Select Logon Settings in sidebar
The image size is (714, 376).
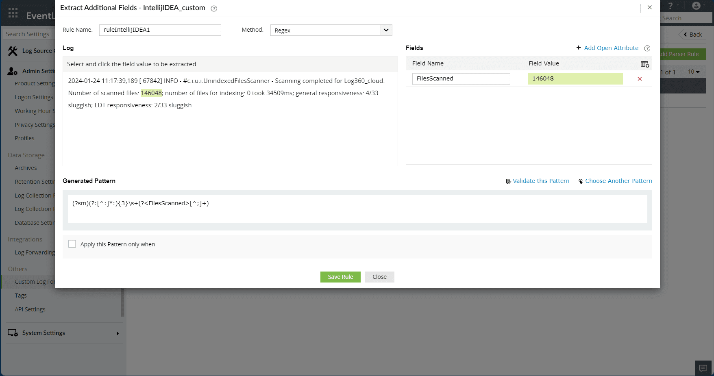pyautogui.click(x=34, y=97)
